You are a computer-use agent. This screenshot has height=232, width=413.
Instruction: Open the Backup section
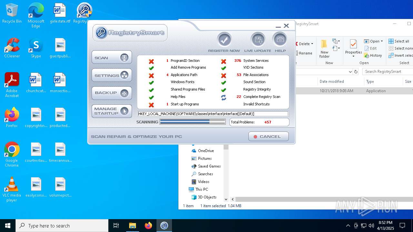pos(112,93)
